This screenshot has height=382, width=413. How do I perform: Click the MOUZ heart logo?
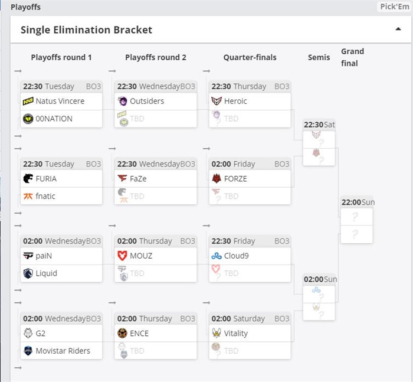[x=122, y=256]
